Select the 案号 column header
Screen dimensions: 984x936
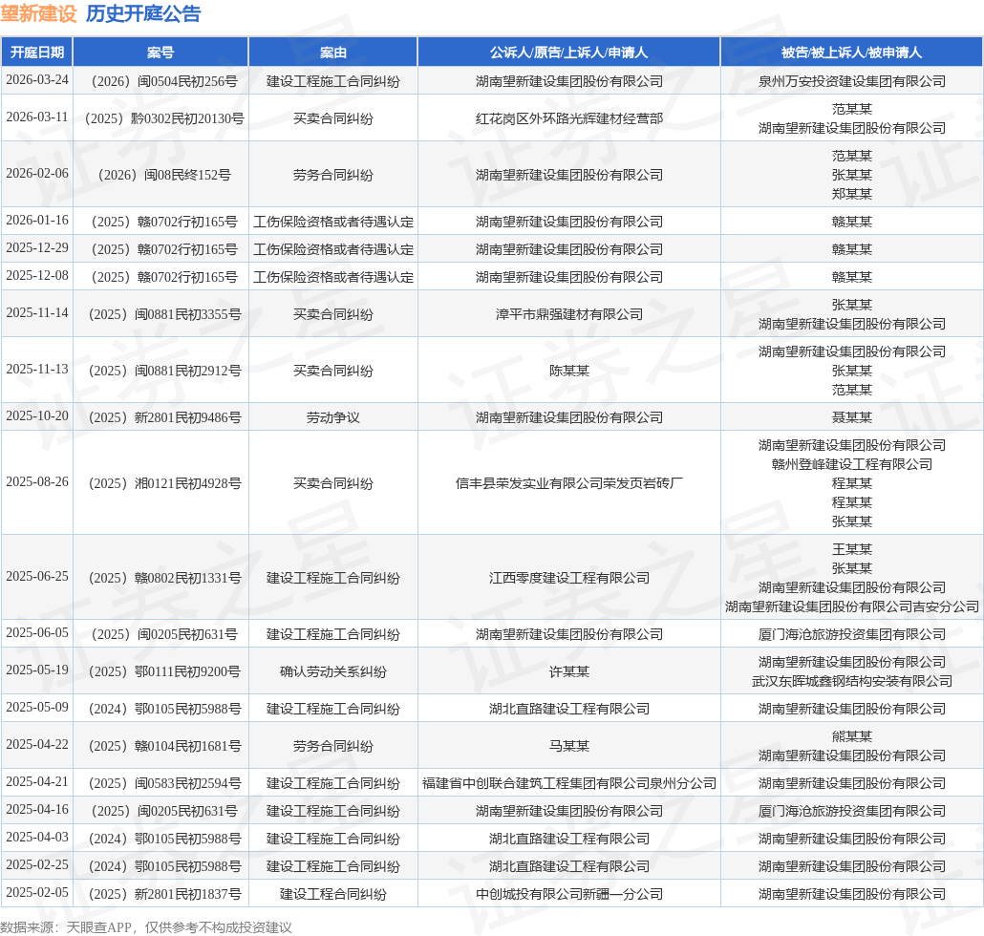pyautogui.click(x=160, y=53)
